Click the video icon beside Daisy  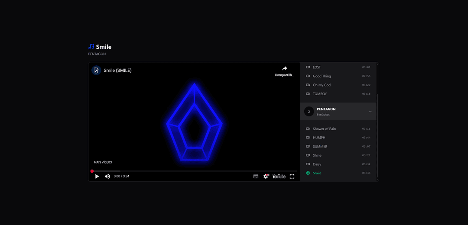click(308, 164)
